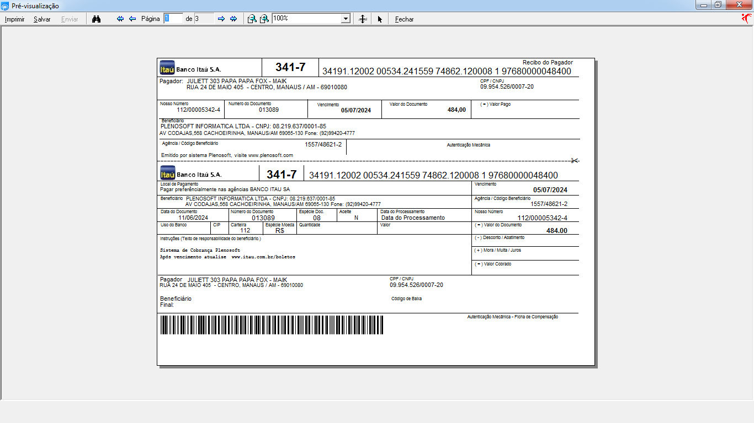The height and width of the screenshot is (423, 754).
Task: Open the zoom percentage dropdown
Action: pos(346,19)
